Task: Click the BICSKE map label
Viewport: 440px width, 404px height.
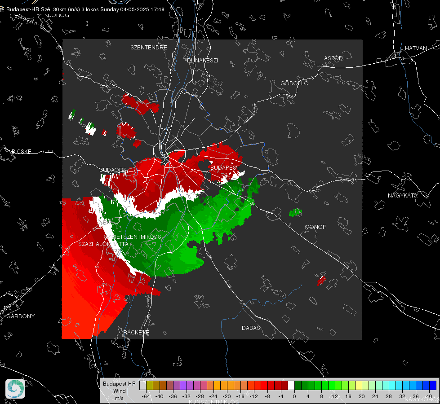Action: (21, 151)
